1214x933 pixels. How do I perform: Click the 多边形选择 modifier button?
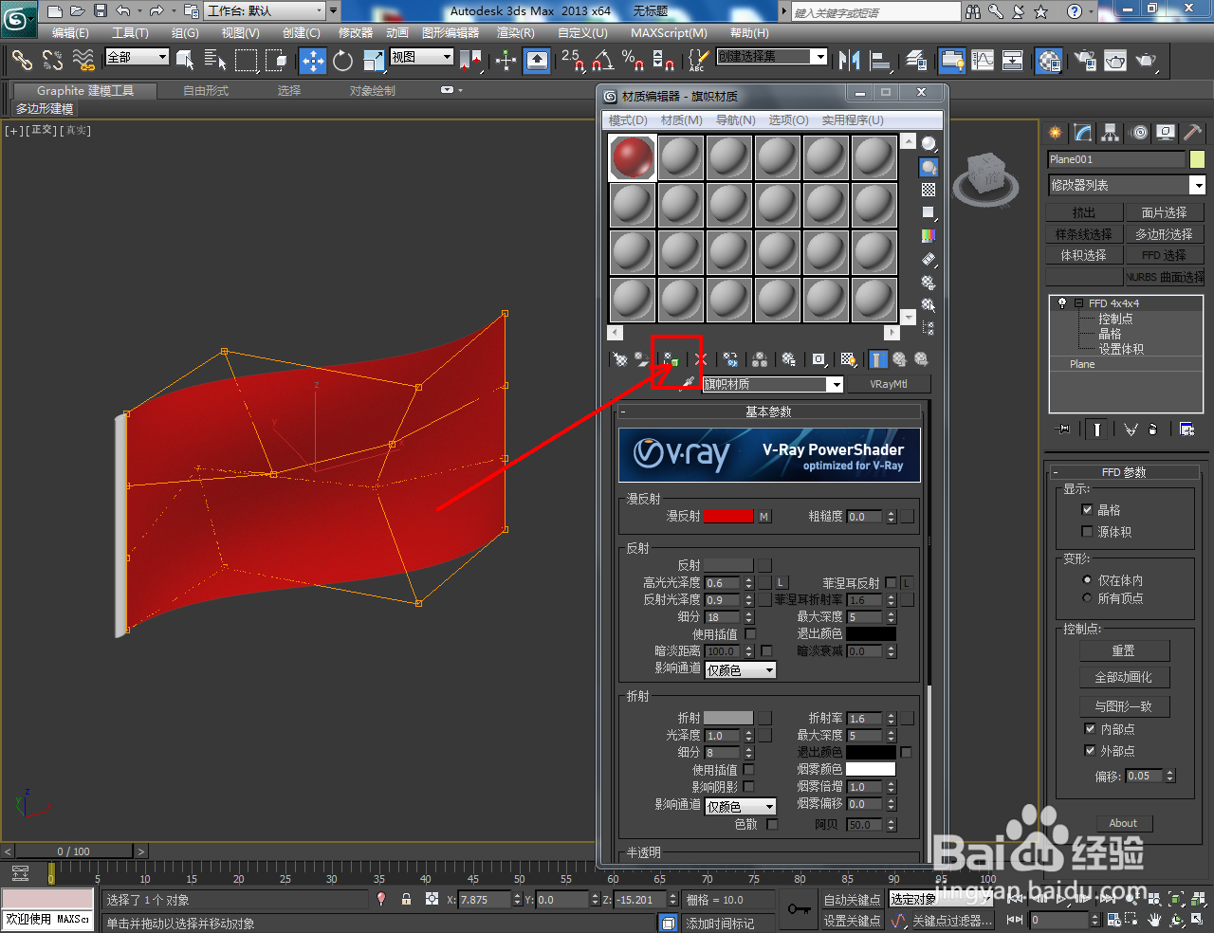pos(1164,233)
